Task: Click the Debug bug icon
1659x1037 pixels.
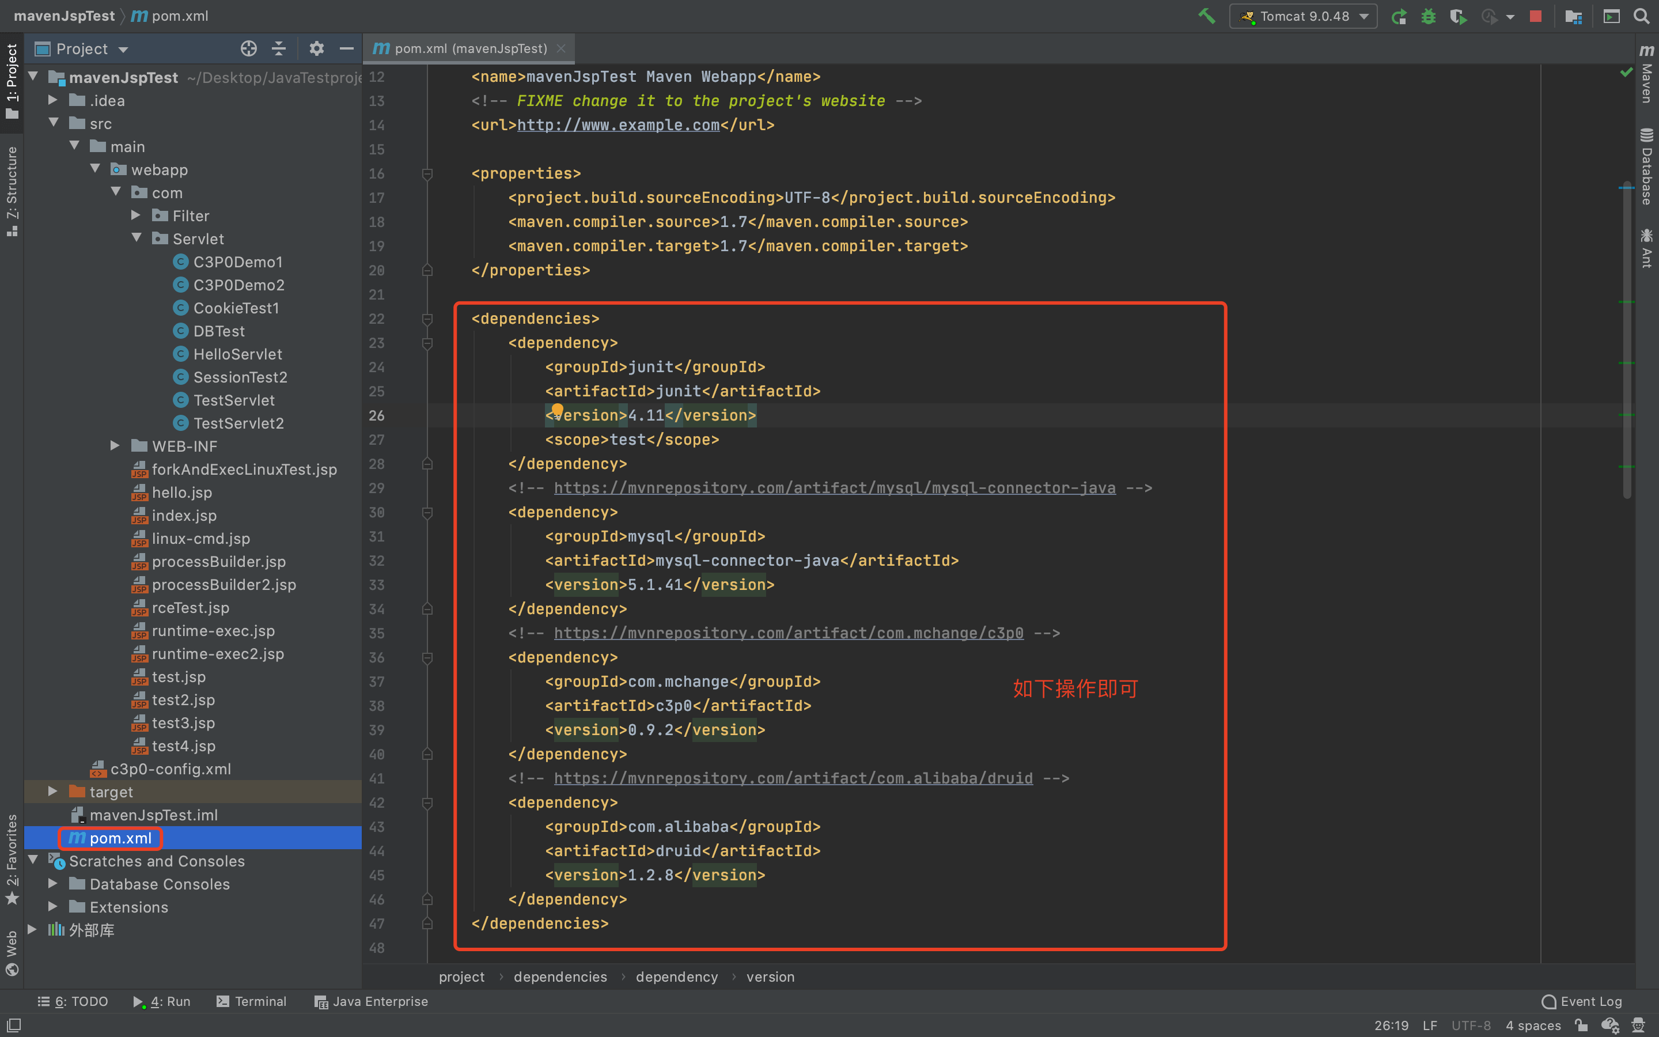Action: click(x=1428, y=16)
